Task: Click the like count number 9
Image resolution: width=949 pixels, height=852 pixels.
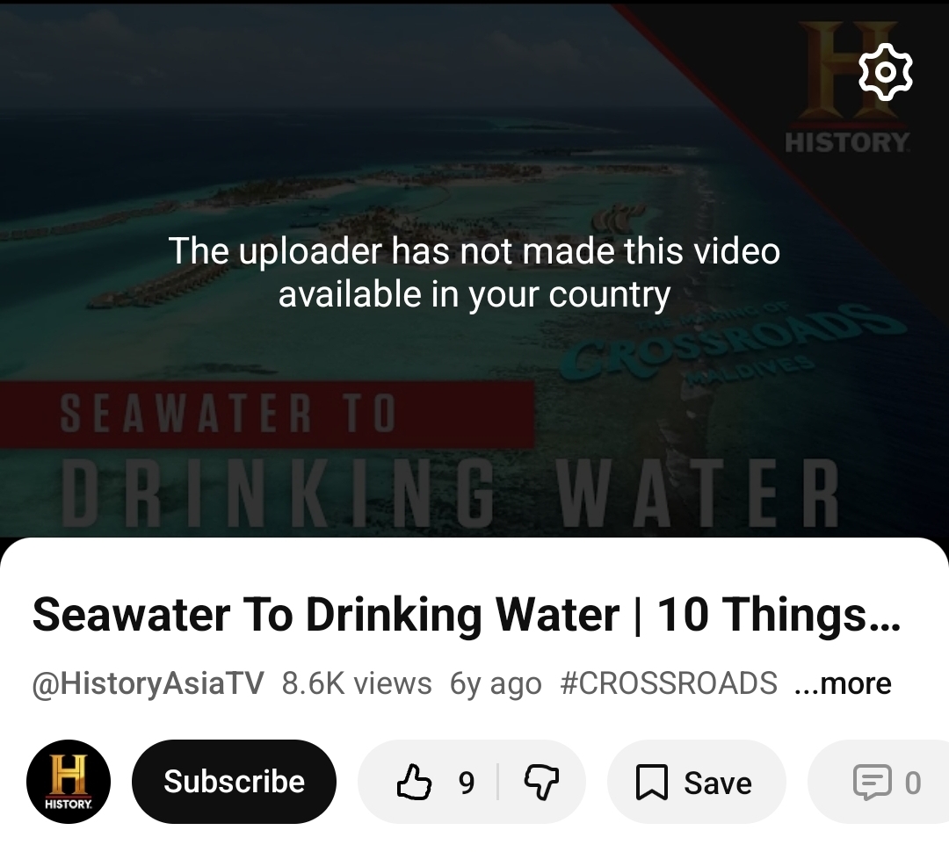Action: pyautogui.click(x=466, y=783)
